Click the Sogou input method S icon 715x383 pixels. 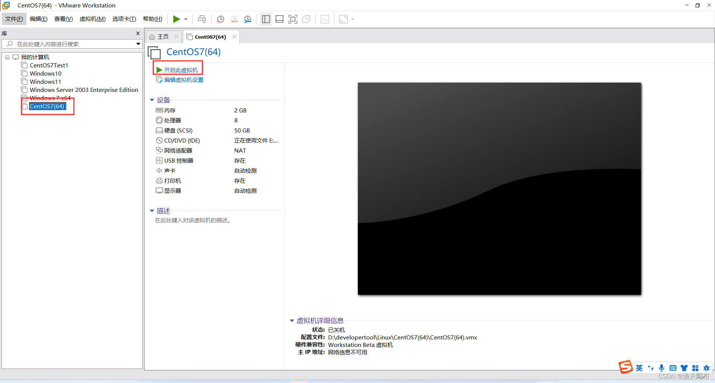(626, 367)
